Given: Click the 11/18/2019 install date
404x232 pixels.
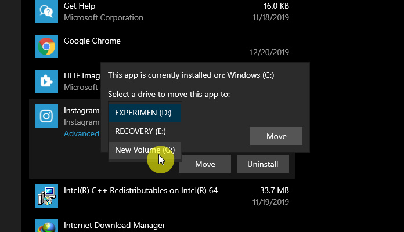Looking at the screenshot, I should click(270, 18).
